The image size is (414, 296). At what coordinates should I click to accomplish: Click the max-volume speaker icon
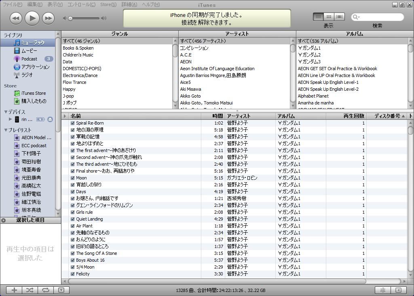pyautogui.click(x=104, y=19)
